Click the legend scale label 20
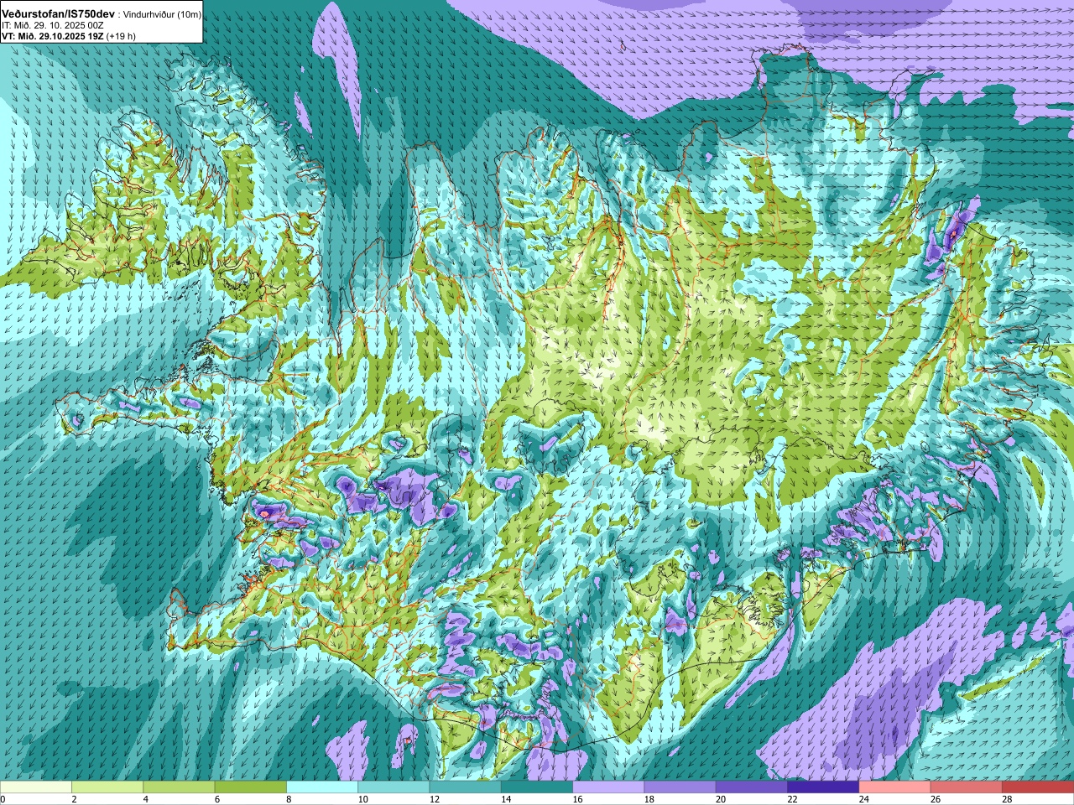The width and height of the screenshot is (1074, 805). (721, 799)
